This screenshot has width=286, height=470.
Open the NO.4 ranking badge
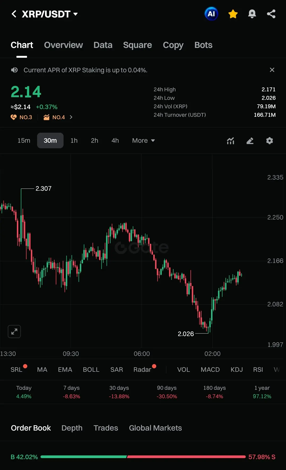pyautogui.click(x=54, y=117)
